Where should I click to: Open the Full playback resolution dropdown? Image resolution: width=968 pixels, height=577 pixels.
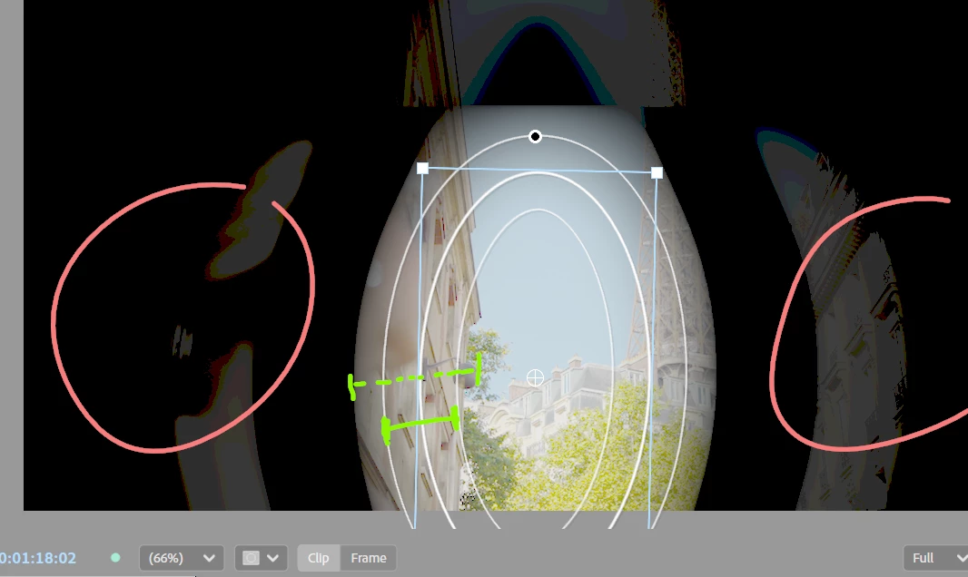pyautogui.click(x=935, y=558)
